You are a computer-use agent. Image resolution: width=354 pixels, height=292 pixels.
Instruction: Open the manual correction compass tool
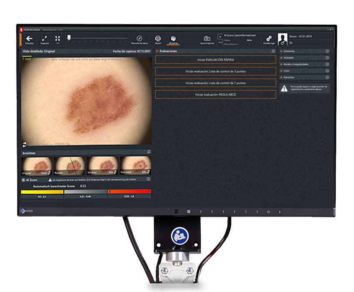[x=140, y=38]
